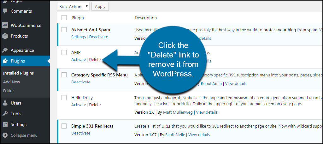
Task: Deactivate Simple 301 Redirects plugin
Action: pyautogui.click(x=81, y=133)
